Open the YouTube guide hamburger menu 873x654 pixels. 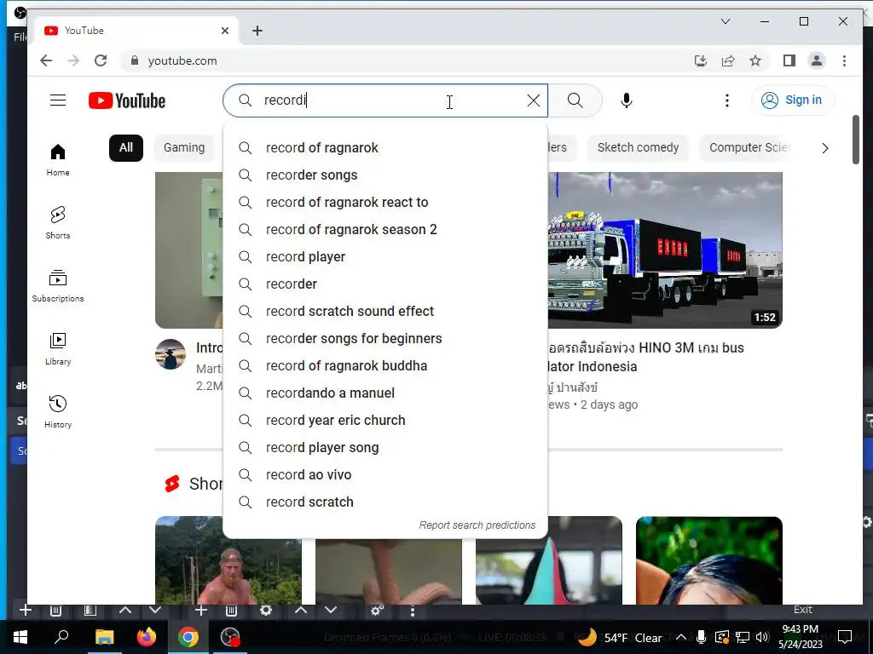tap(58, 100)
